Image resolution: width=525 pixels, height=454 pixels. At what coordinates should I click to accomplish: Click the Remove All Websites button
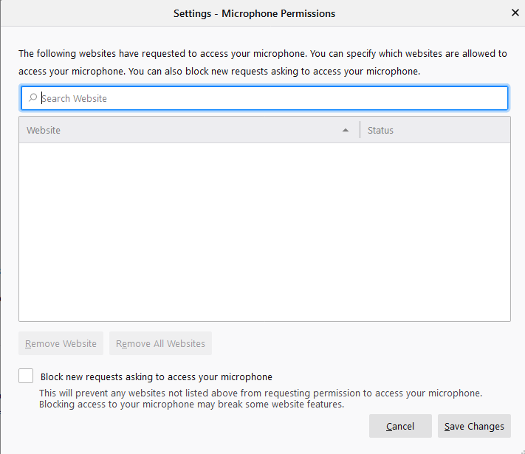[160, 343]
